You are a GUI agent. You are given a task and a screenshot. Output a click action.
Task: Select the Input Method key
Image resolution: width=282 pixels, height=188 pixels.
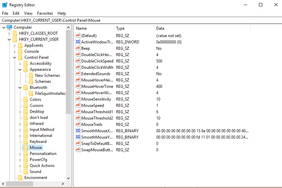(x=42, y=130)
